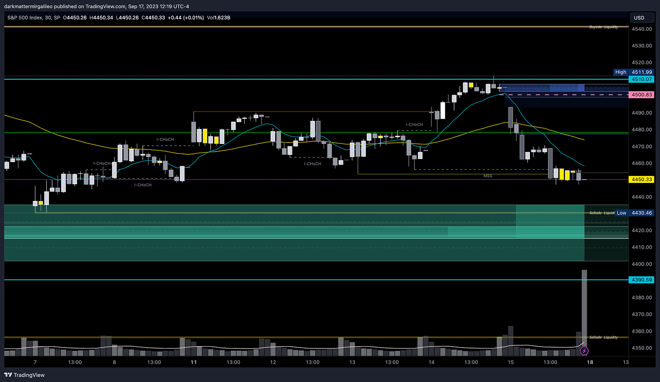Click date label 8 on time axis

click(114, 362)
